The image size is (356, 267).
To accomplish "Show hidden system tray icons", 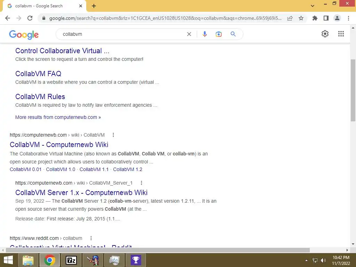I will pyautogui.click(x=307, y=260).
